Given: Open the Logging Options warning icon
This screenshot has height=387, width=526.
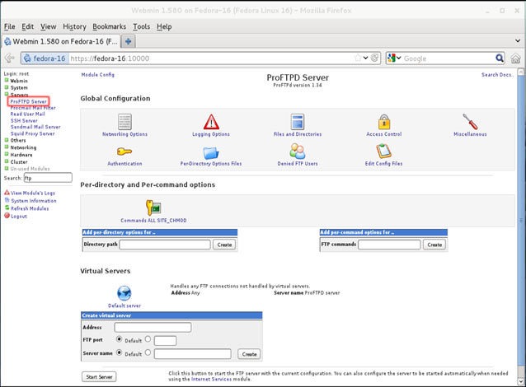Looking at the screenshot, I should click(211, 122).
